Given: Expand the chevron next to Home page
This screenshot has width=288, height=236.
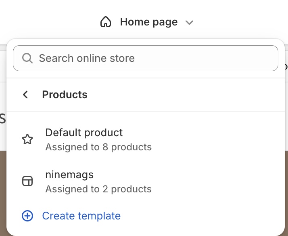Looking at the screenshot, I should 189,23.
